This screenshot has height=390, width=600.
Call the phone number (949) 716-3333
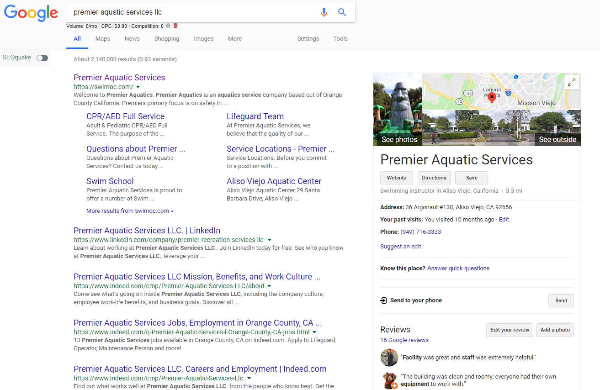pos(421,232)
